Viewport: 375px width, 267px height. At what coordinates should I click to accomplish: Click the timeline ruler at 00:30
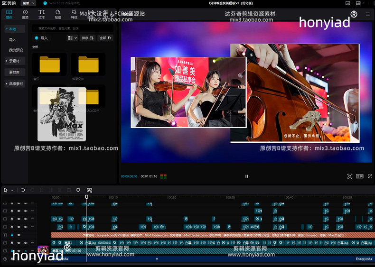231,197
